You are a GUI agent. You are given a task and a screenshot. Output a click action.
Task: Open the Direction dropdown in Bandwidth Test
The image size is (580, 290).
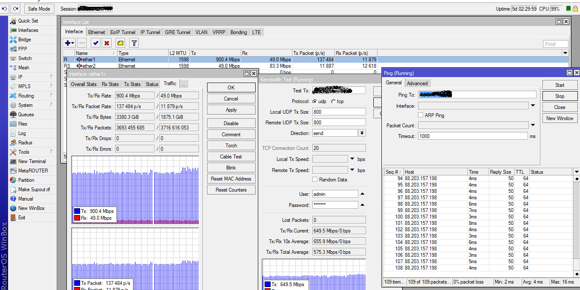362,133
